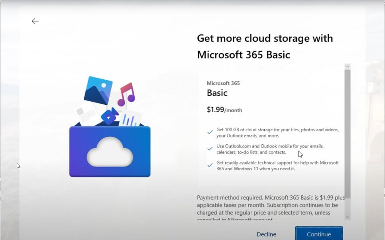Click the checkmark beside technical support feature
Image resolution: width=385 pixels, height=240 pixels.
[210, 165]
